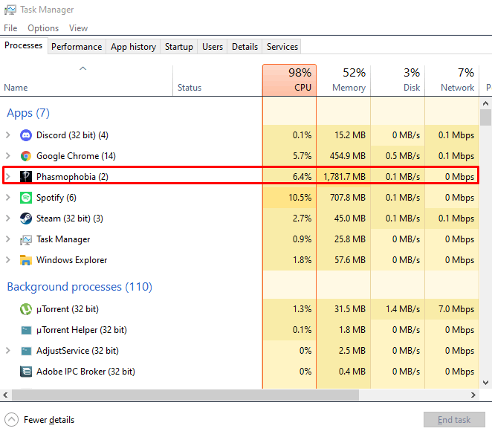The height and width of the screenshot is (437, 492).
Task: Sort by the Network column header
Action: tap(452, 80)
